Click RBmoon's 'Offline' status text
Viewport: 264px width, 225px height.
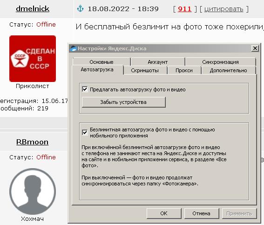[46, 157]
